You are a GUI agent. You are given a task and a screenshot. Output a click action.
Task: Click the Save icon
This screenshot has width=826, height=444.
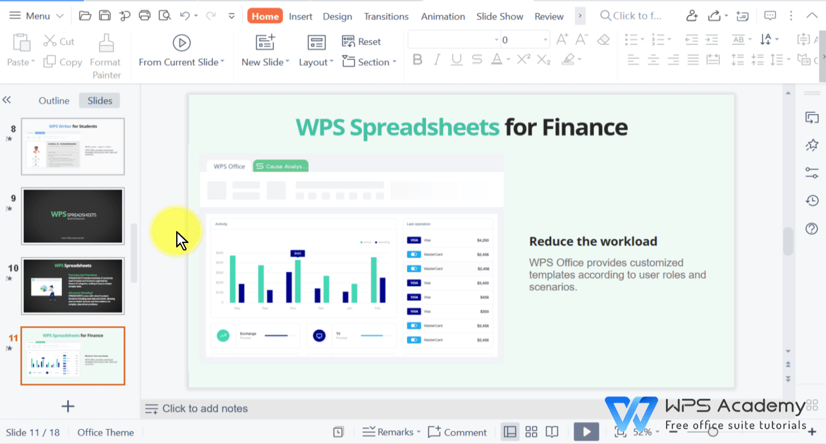(x=105, y=15)
